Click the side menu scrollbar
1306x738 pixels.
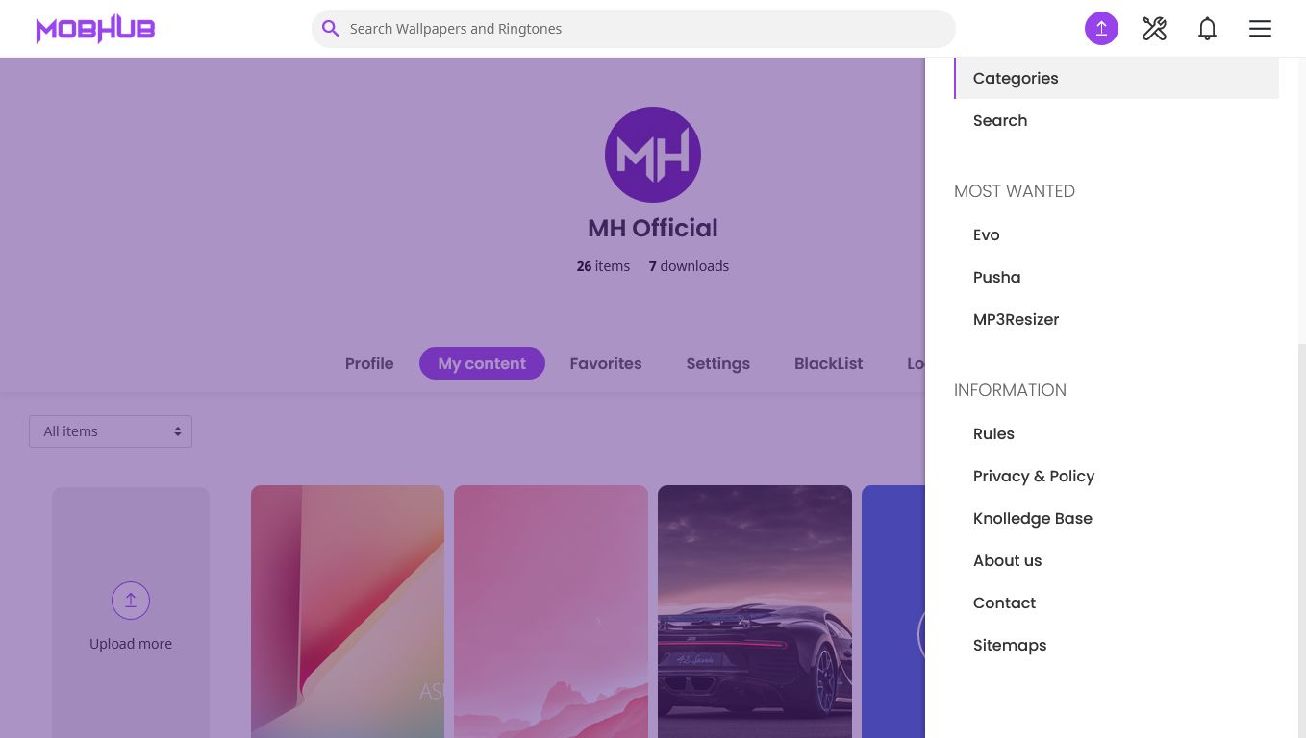coord(1302,541)
